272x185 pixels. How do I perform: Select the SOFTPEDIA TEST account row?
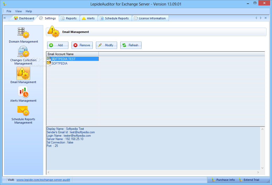coord(73,59)
